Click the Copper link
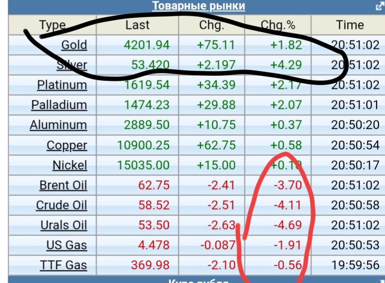The height and width of the screenshot is (283, 385). [67, 145]
